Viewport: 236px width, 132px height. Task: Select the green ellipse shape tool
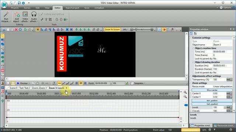click(3, 57)
